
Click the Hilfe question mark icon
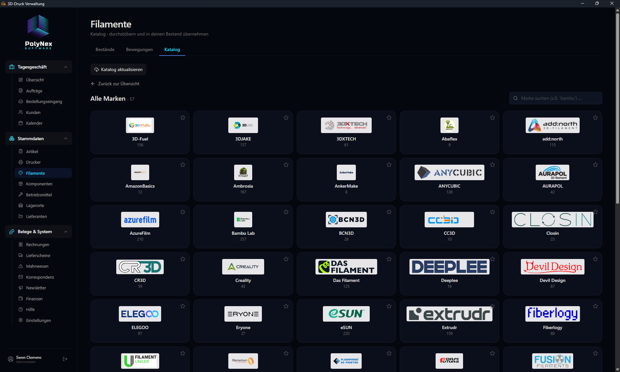pos(21,310)
